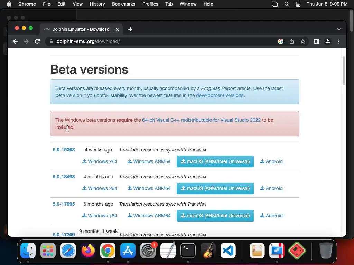
Task: Open Finder from the dock
Action: click(x=28, y=251)
